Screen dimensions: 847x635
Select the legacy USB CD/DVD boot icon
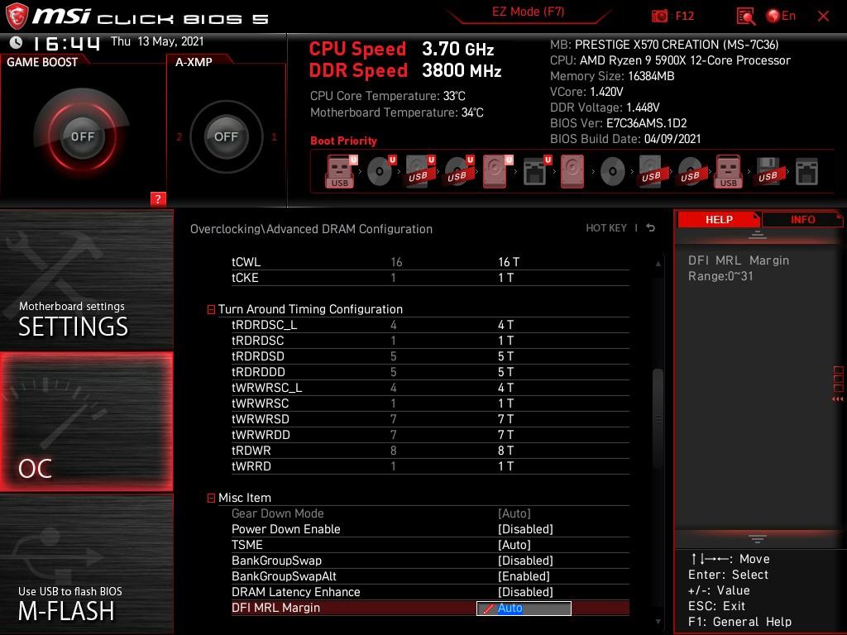click(691, 172)
